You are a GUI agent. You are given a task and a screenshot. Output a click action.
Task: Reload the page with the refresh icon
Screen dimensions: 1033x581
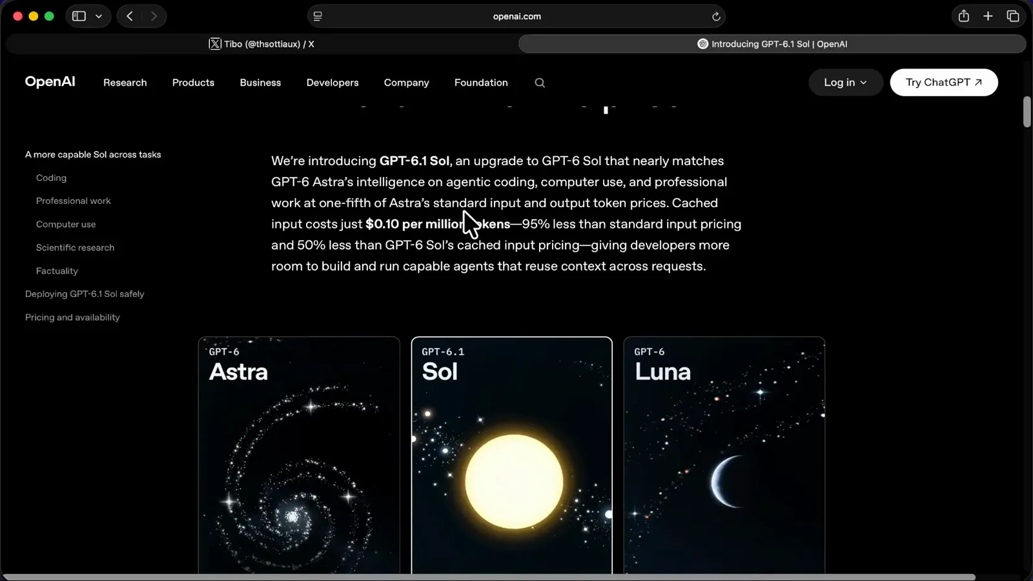pos(716,17)
